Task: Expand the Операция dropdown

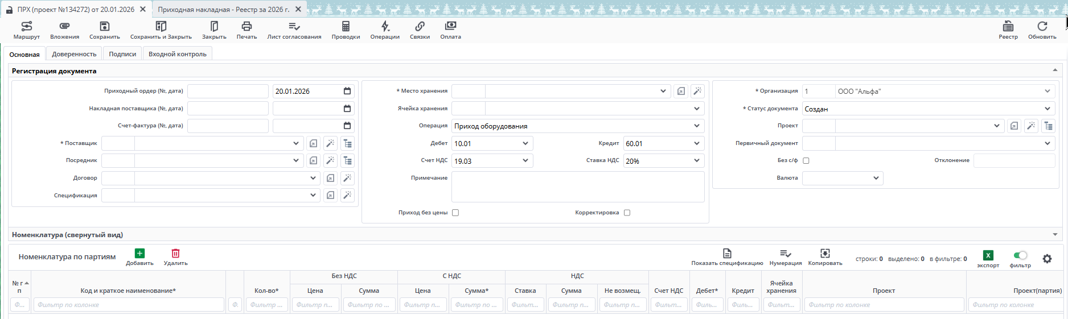Action: point(697,126)
